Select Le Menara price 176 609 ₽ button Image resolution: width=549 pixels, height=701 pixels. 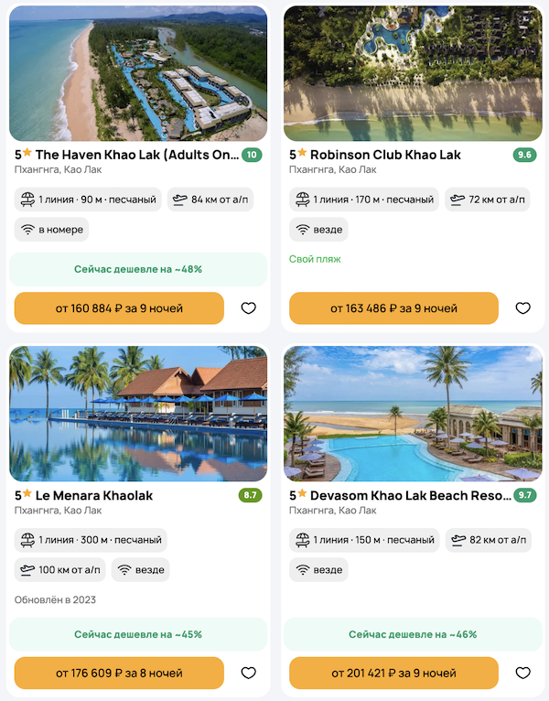click(x=119, y=673)
